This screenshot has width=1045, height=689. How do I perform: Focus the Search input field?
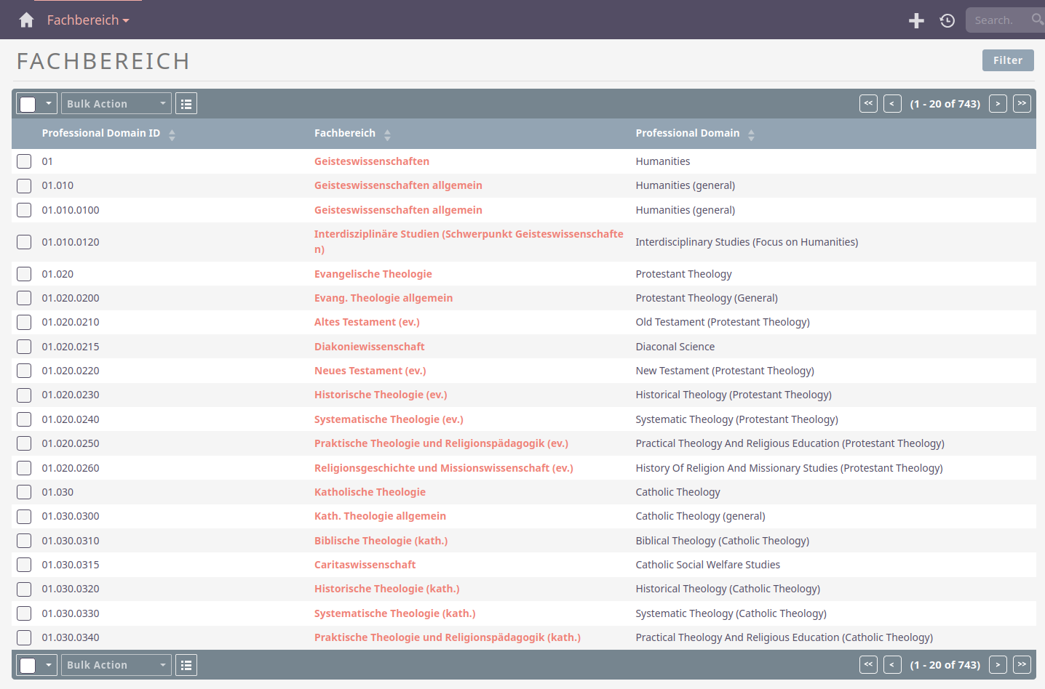coord(995,20)
